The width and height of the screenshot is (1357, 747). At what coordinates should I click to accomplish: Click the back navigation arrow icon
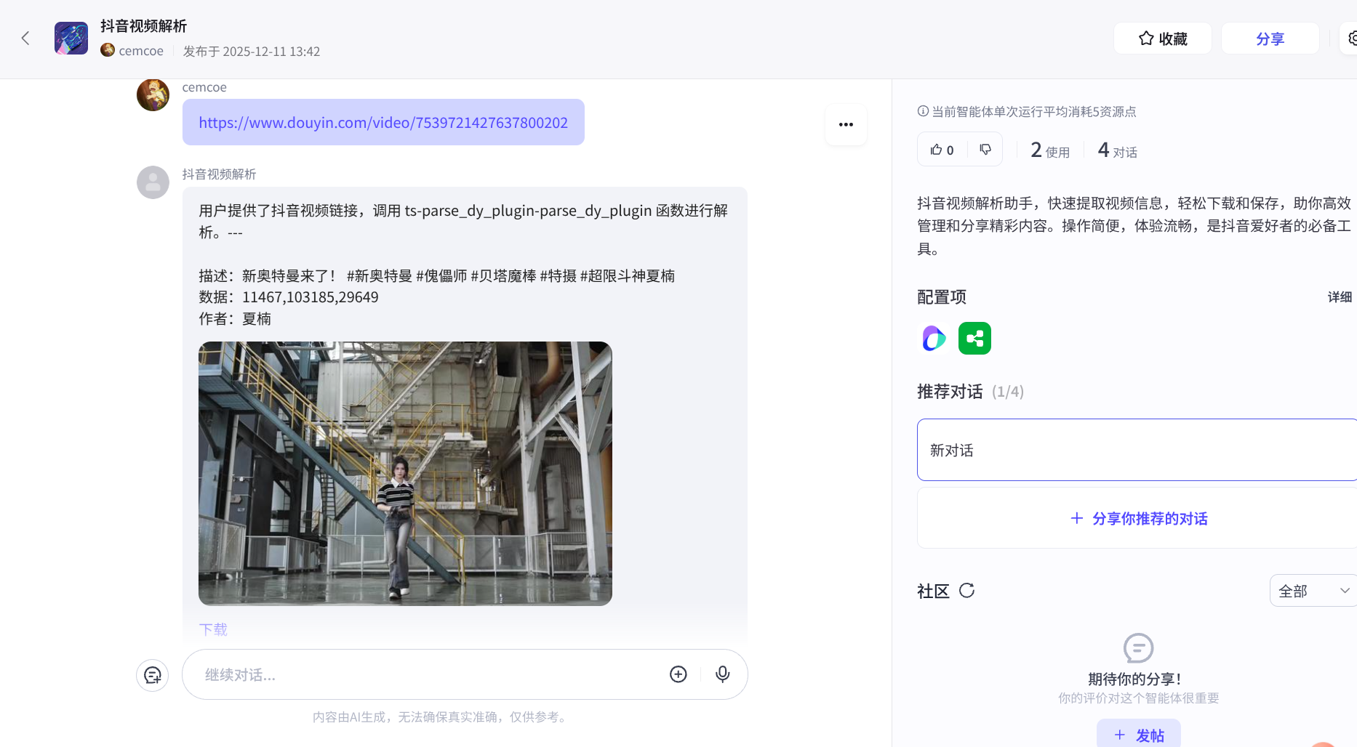tap(25, 38)
